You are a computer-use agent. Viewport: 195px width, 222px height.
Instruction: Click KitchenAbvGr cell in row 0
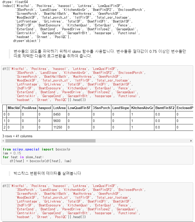(142, 114)
